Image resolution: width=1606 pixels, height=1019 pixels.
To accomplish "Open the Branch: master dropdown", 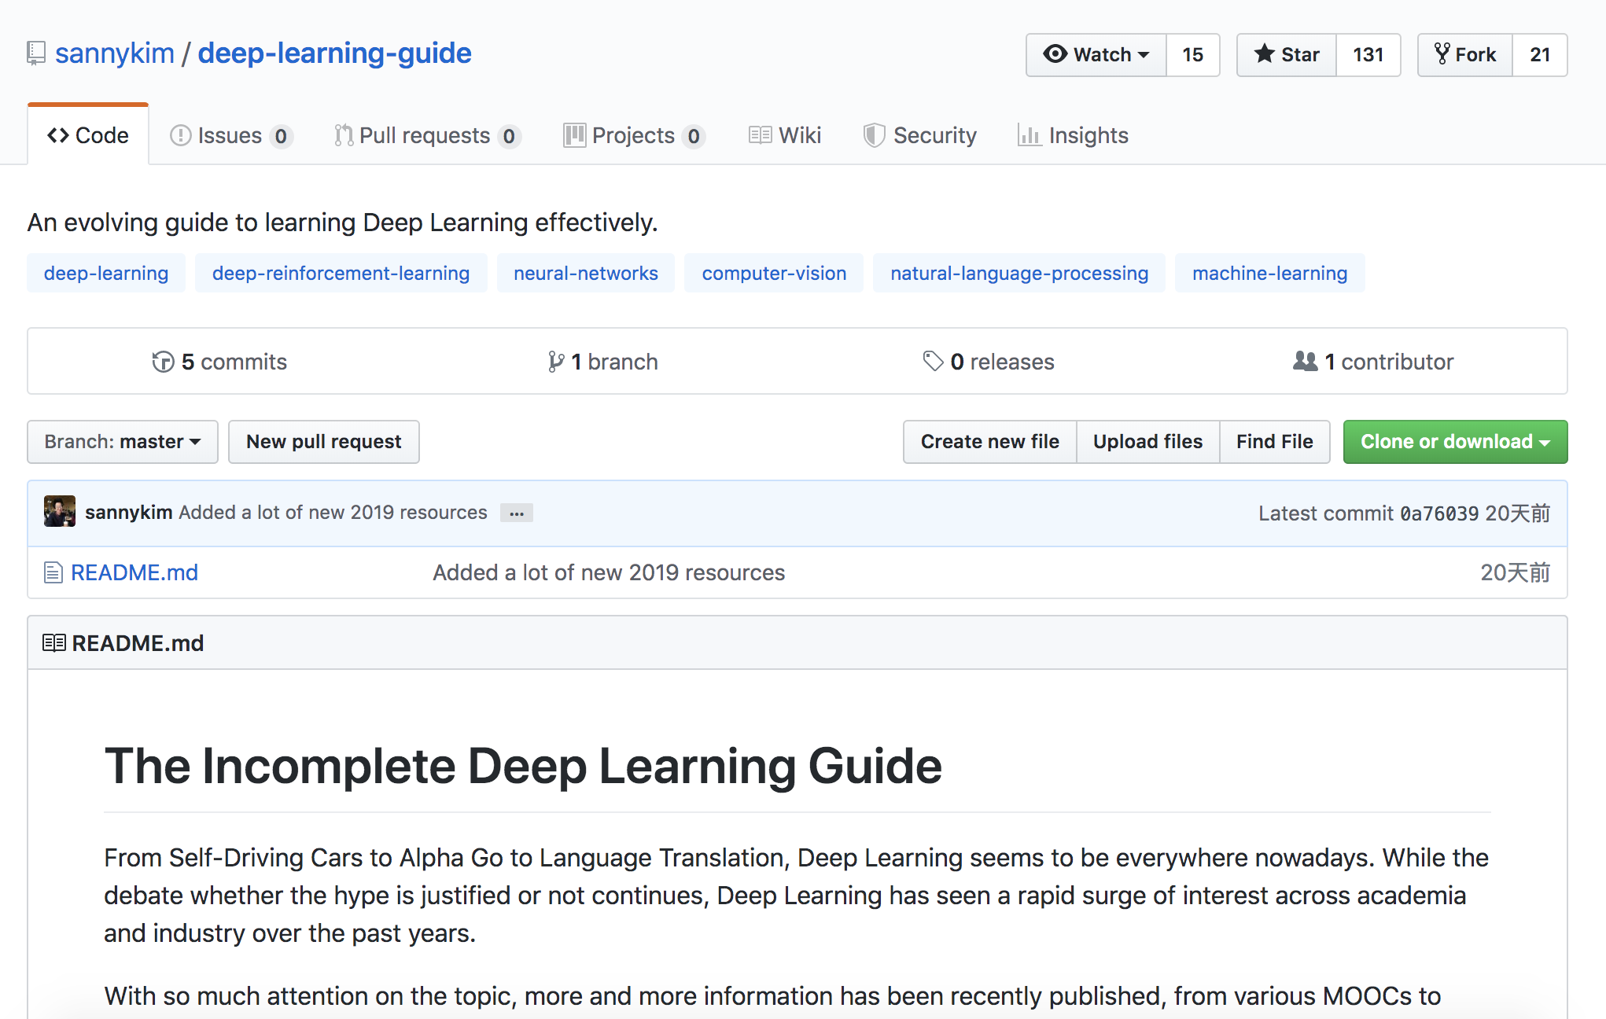I will click(123, 442).
